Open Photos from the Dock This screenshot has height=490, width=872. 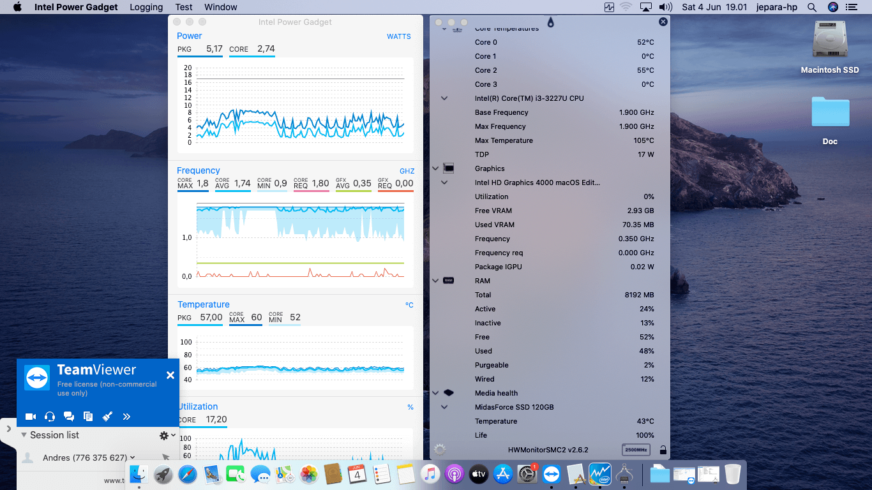[x=309, y=474]
